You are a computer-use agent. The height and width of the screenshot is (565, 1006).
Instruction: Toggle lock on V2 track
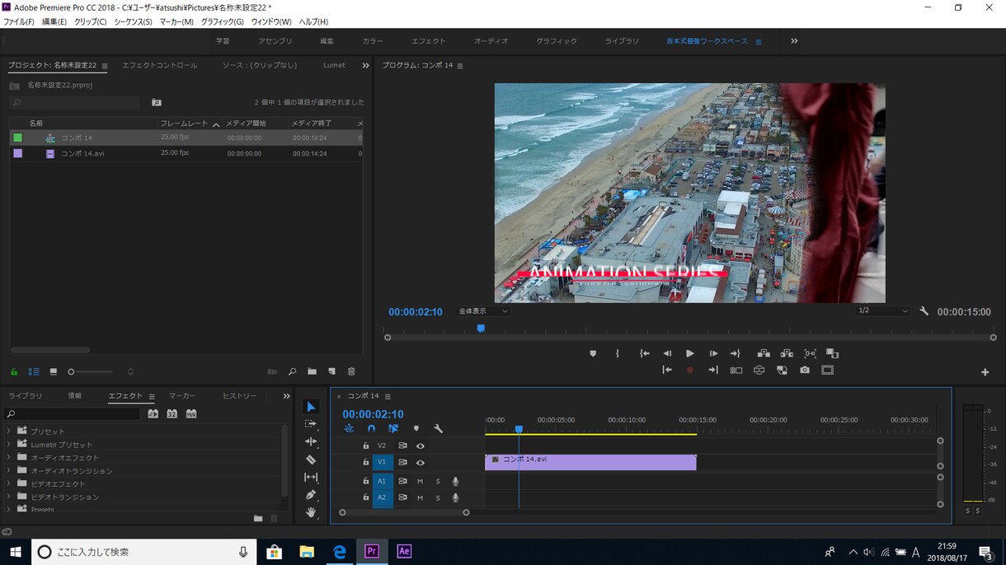366,446
